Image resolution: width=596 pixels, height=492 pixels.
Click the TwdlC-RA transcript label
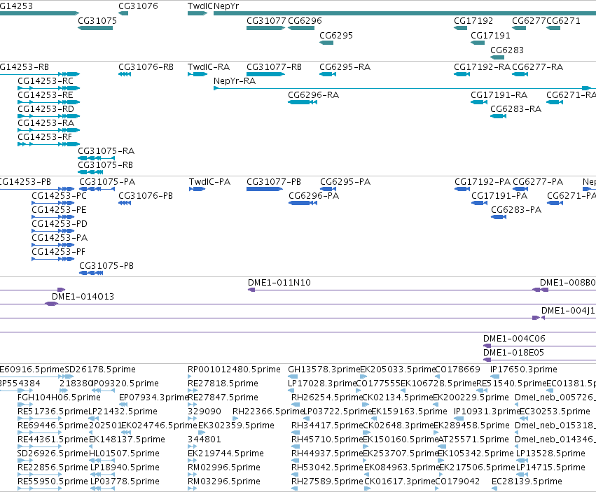click(x=209, y=67)
